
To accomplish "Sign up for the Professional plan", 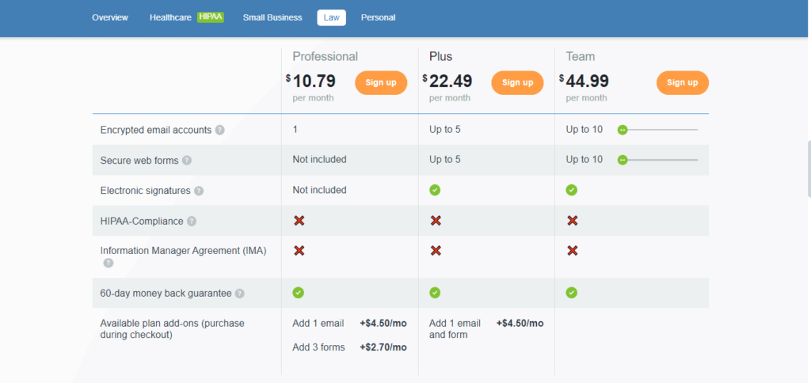I will (x=381, y=82).
